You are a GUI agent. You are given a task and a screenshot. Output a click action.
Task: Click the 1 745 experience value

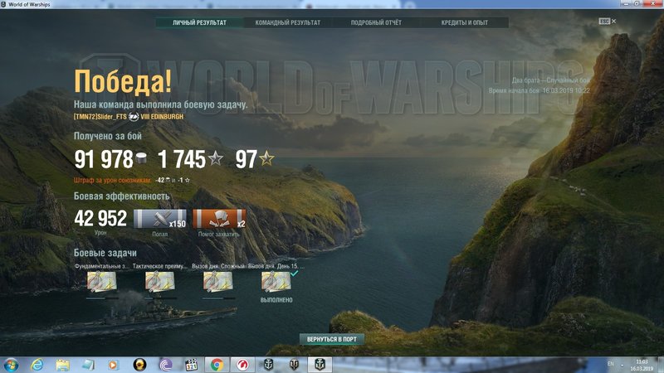[182, 159]
